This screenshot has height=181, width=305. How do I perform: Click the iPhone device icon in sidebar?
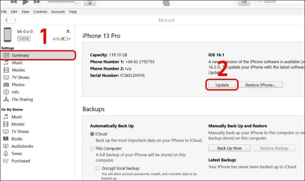8,35
